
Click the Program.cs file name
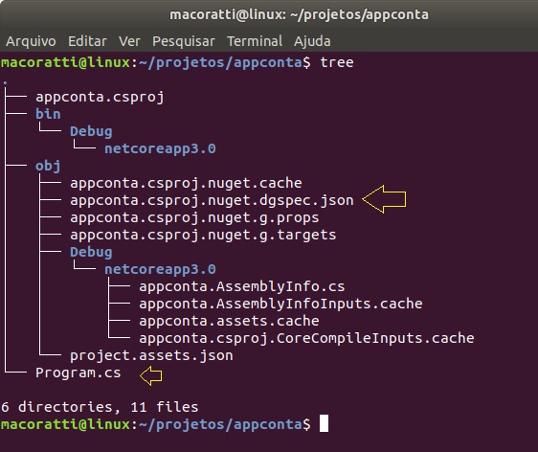(78, 373)
